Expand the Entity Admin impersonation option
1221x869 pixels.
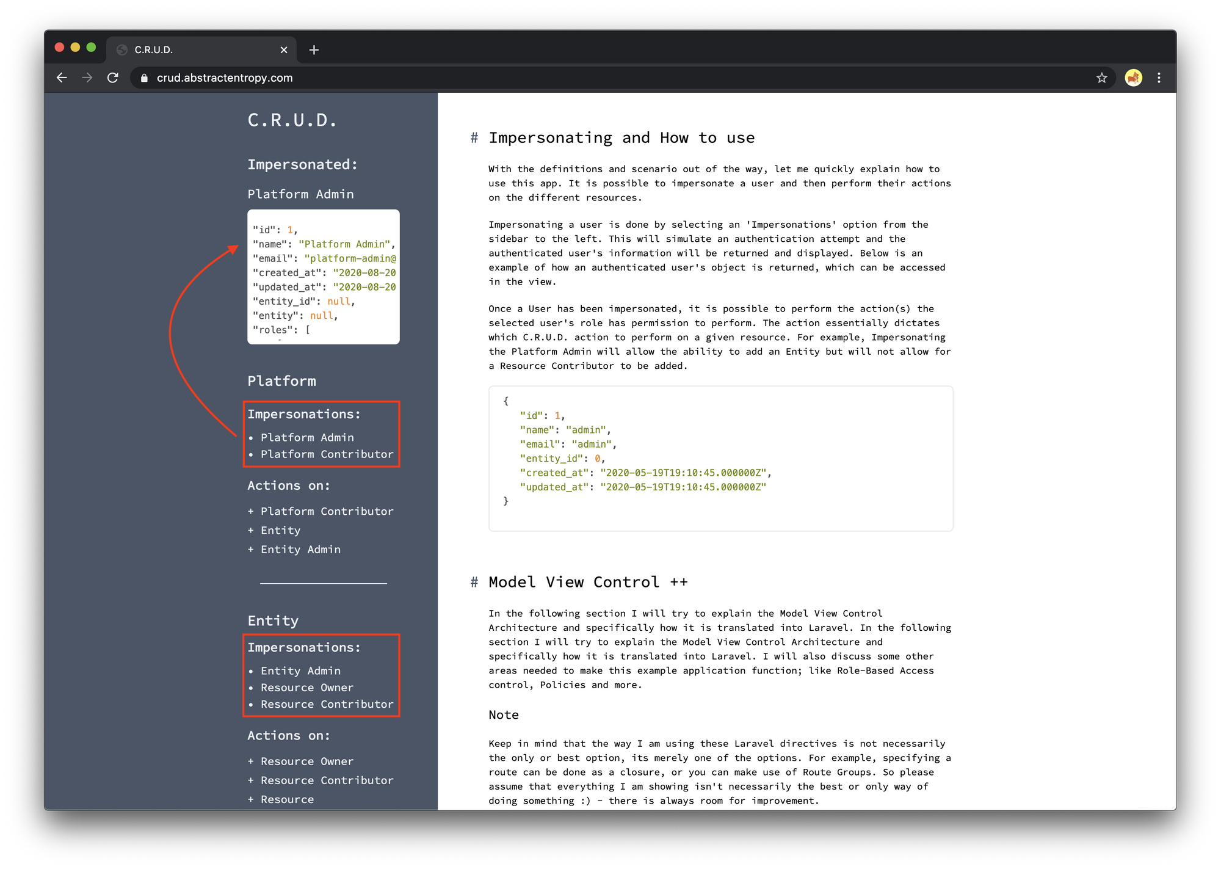tap(300, 671)
